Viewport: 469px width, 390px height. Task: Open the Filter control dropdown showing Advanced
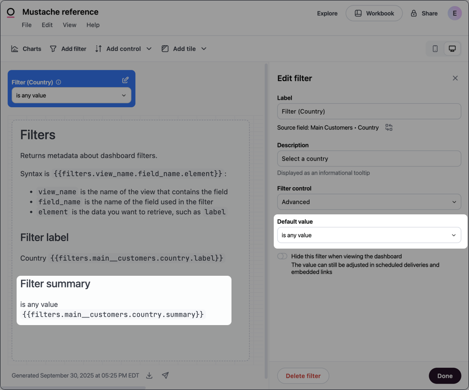[369, 201]
